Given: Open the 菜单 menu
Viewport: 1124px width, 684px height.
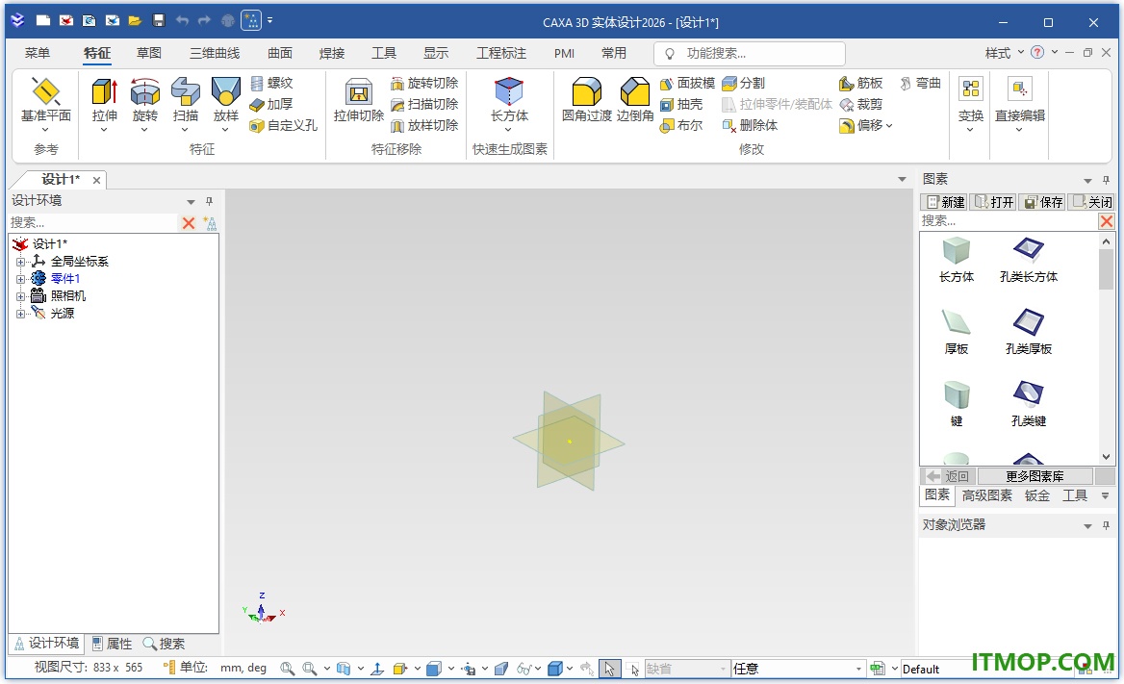Looking at the screenshot, I should [x=38, y=53].
